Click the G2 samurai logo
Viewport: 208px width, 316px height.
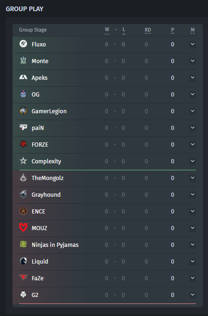pyautogui.click(x=23, y=295)
